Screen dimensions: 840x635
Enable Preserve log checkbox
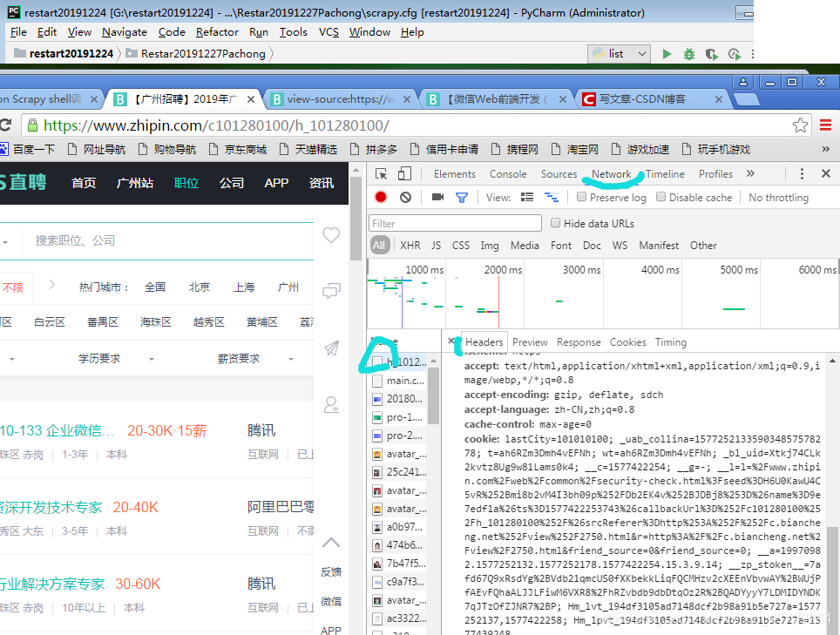581,197
